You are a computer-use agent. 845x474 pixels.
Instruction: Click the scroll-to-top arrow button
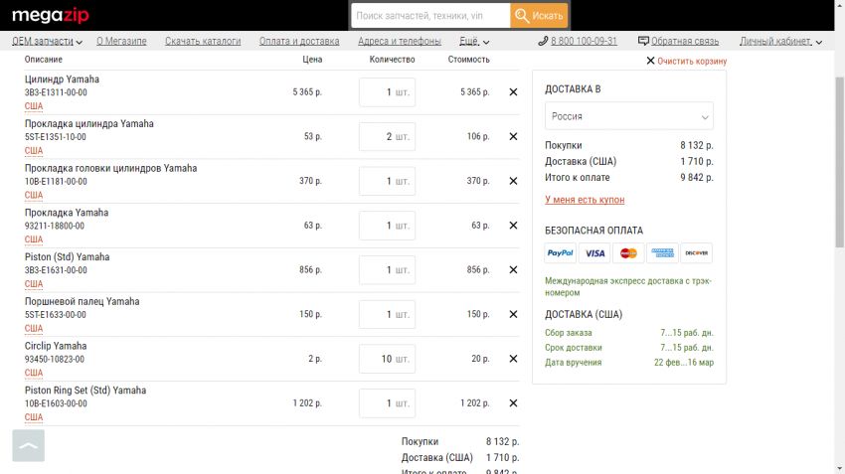29,445
